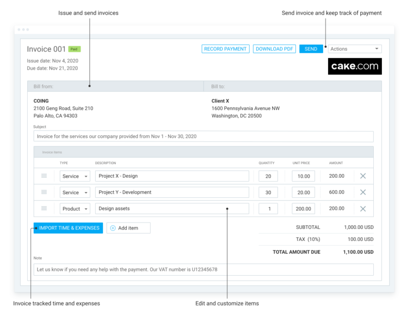Click the Subject input field
This screenshot has height=317, width=407.
pyautogui.click(x=203, y=136)
